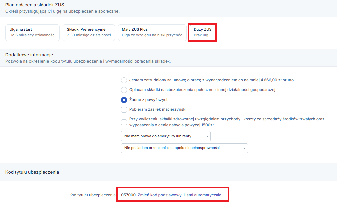Screen dimensions: 337x209
Task: Click label Pobieram zasiłek macierzyński
Action: click(x=158, y=109)
